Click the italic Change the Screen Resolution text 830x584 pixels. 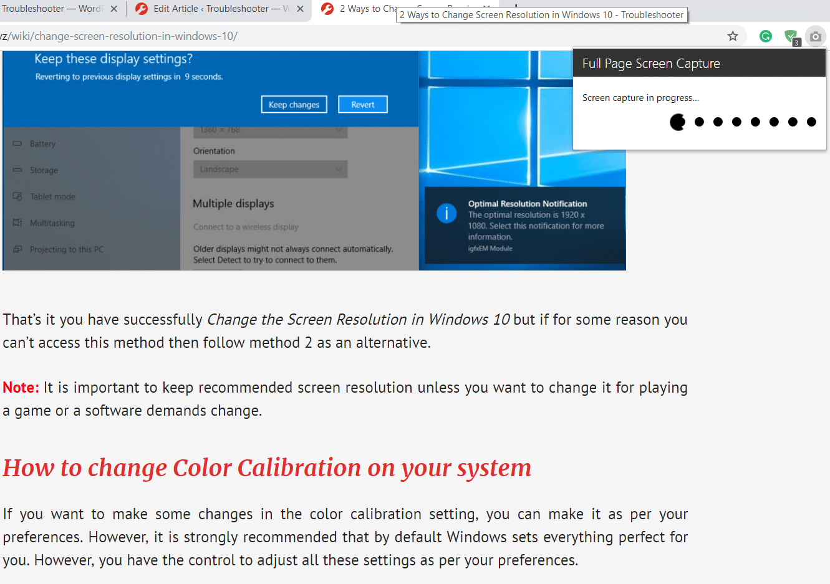coord(359,320)
